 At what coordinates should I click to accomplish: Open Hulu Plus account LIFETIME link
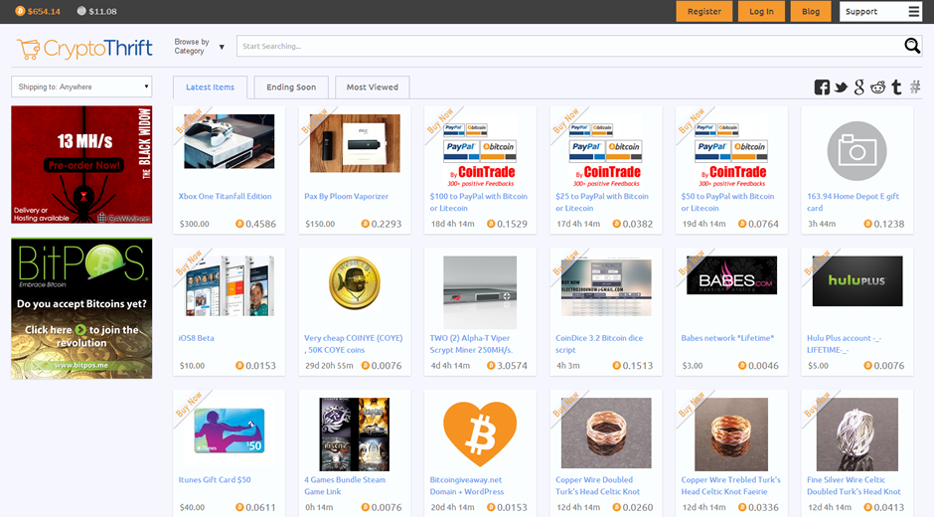[844, 344]
